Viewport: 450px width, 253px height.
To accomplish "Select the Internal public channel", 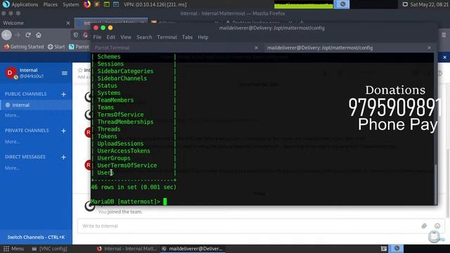I will pos(36,105).
